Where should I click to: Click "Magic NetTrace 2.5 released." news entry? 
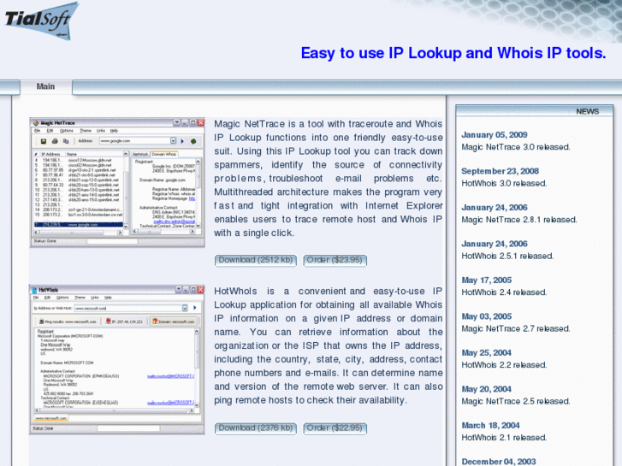[x=516, y=401]
